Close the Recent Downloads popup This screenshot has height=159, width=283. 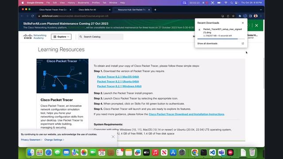(x=243, y=23)
